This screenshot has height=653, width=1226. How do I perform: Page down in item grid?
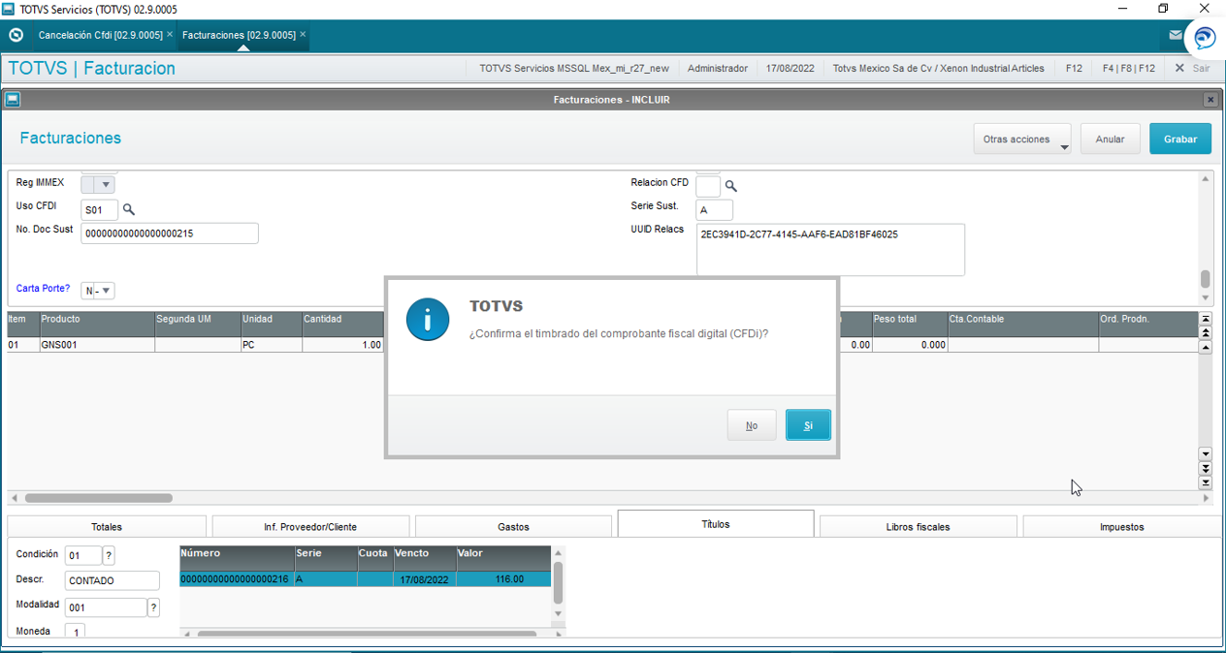coord(1206,468)
